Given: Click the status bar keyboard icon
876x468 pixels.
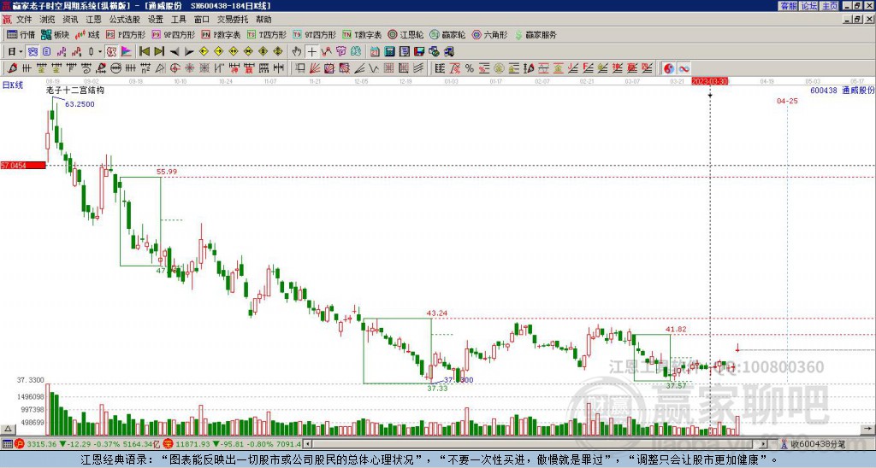Looking at the screenshot, I should click(x=7, y=444).
